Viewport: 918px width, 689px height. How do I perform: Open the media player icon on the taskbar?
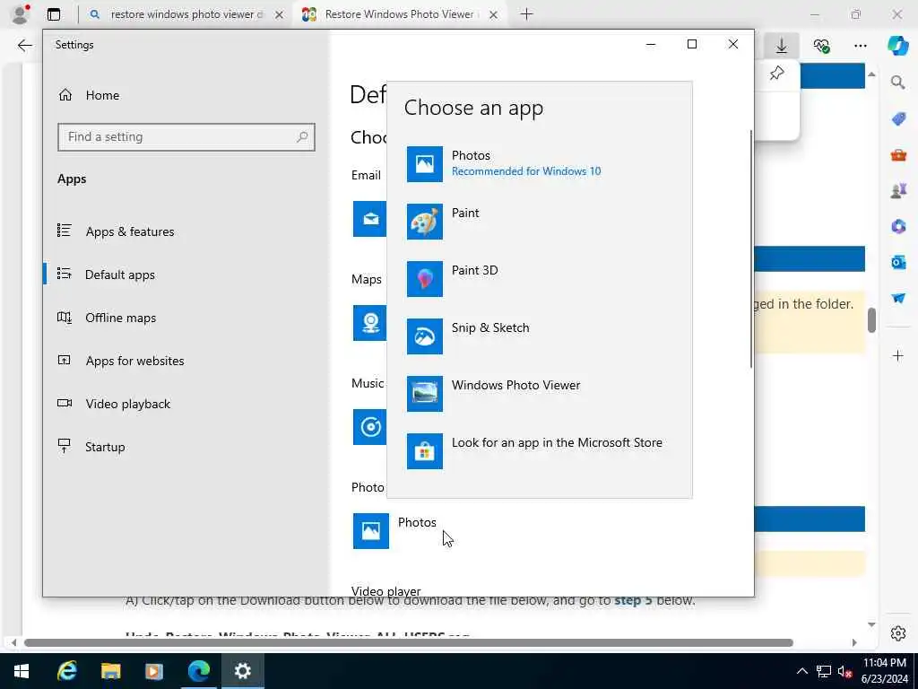point(154,671)
